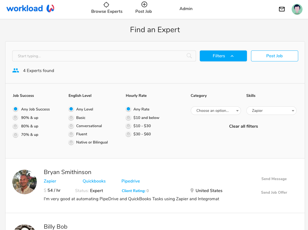Click the Quickbooks skill tag link

94,181
